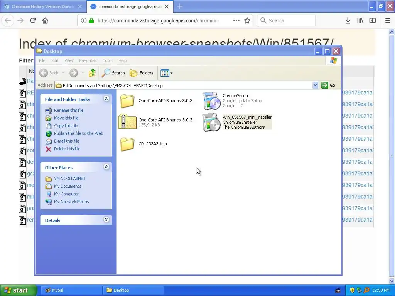
Task: Open My Computer in Other Places
Action: coord(66,194)
